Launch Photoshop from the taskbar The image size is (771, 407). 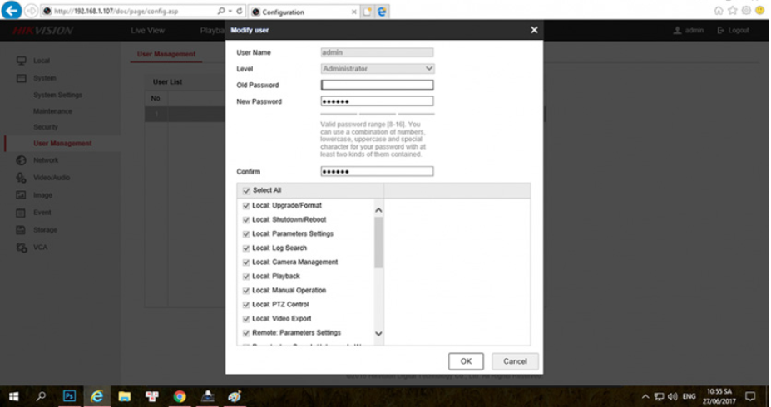69,395
